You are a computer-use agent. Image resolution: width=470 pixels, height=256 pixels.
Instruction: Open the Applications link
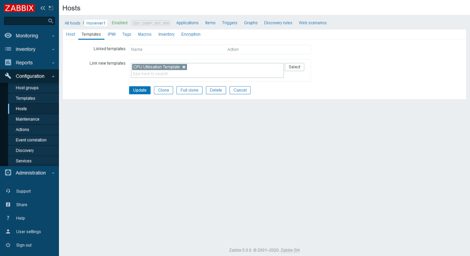pyautogui.click(x=187, y=23)
